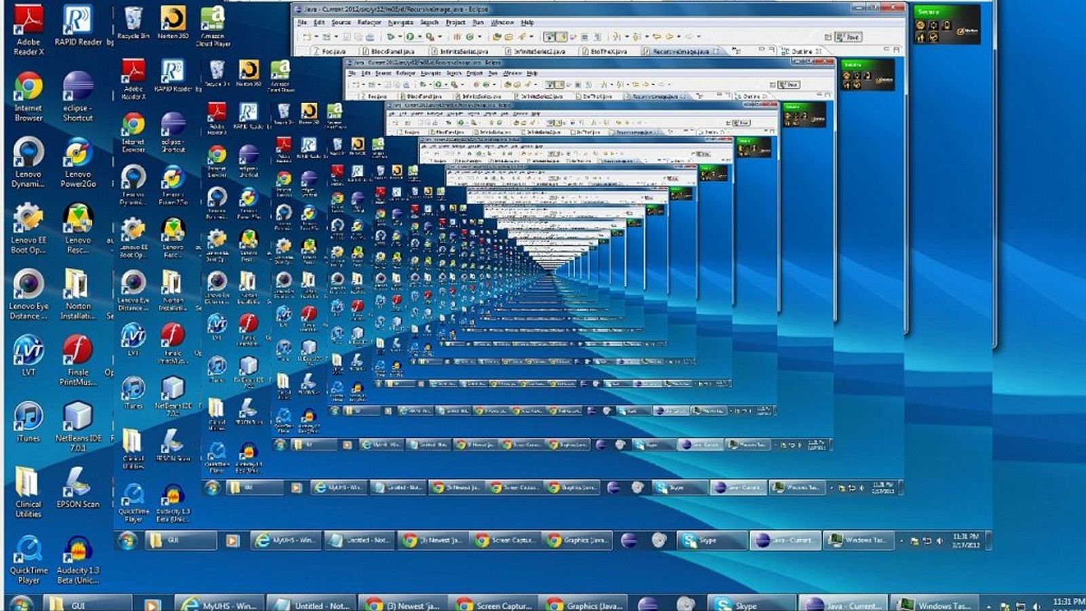
Task: Click the 11:31 PM clock on the bottommost taskbar
Action: point(1068,602)
